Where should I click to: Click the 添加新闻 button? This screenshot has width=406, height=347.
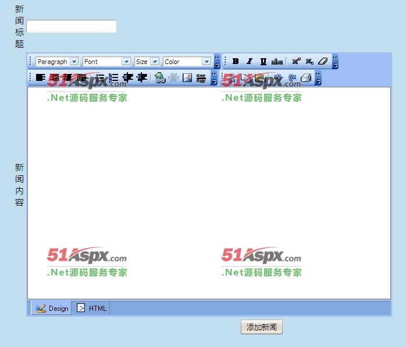(x=262, y=327)
